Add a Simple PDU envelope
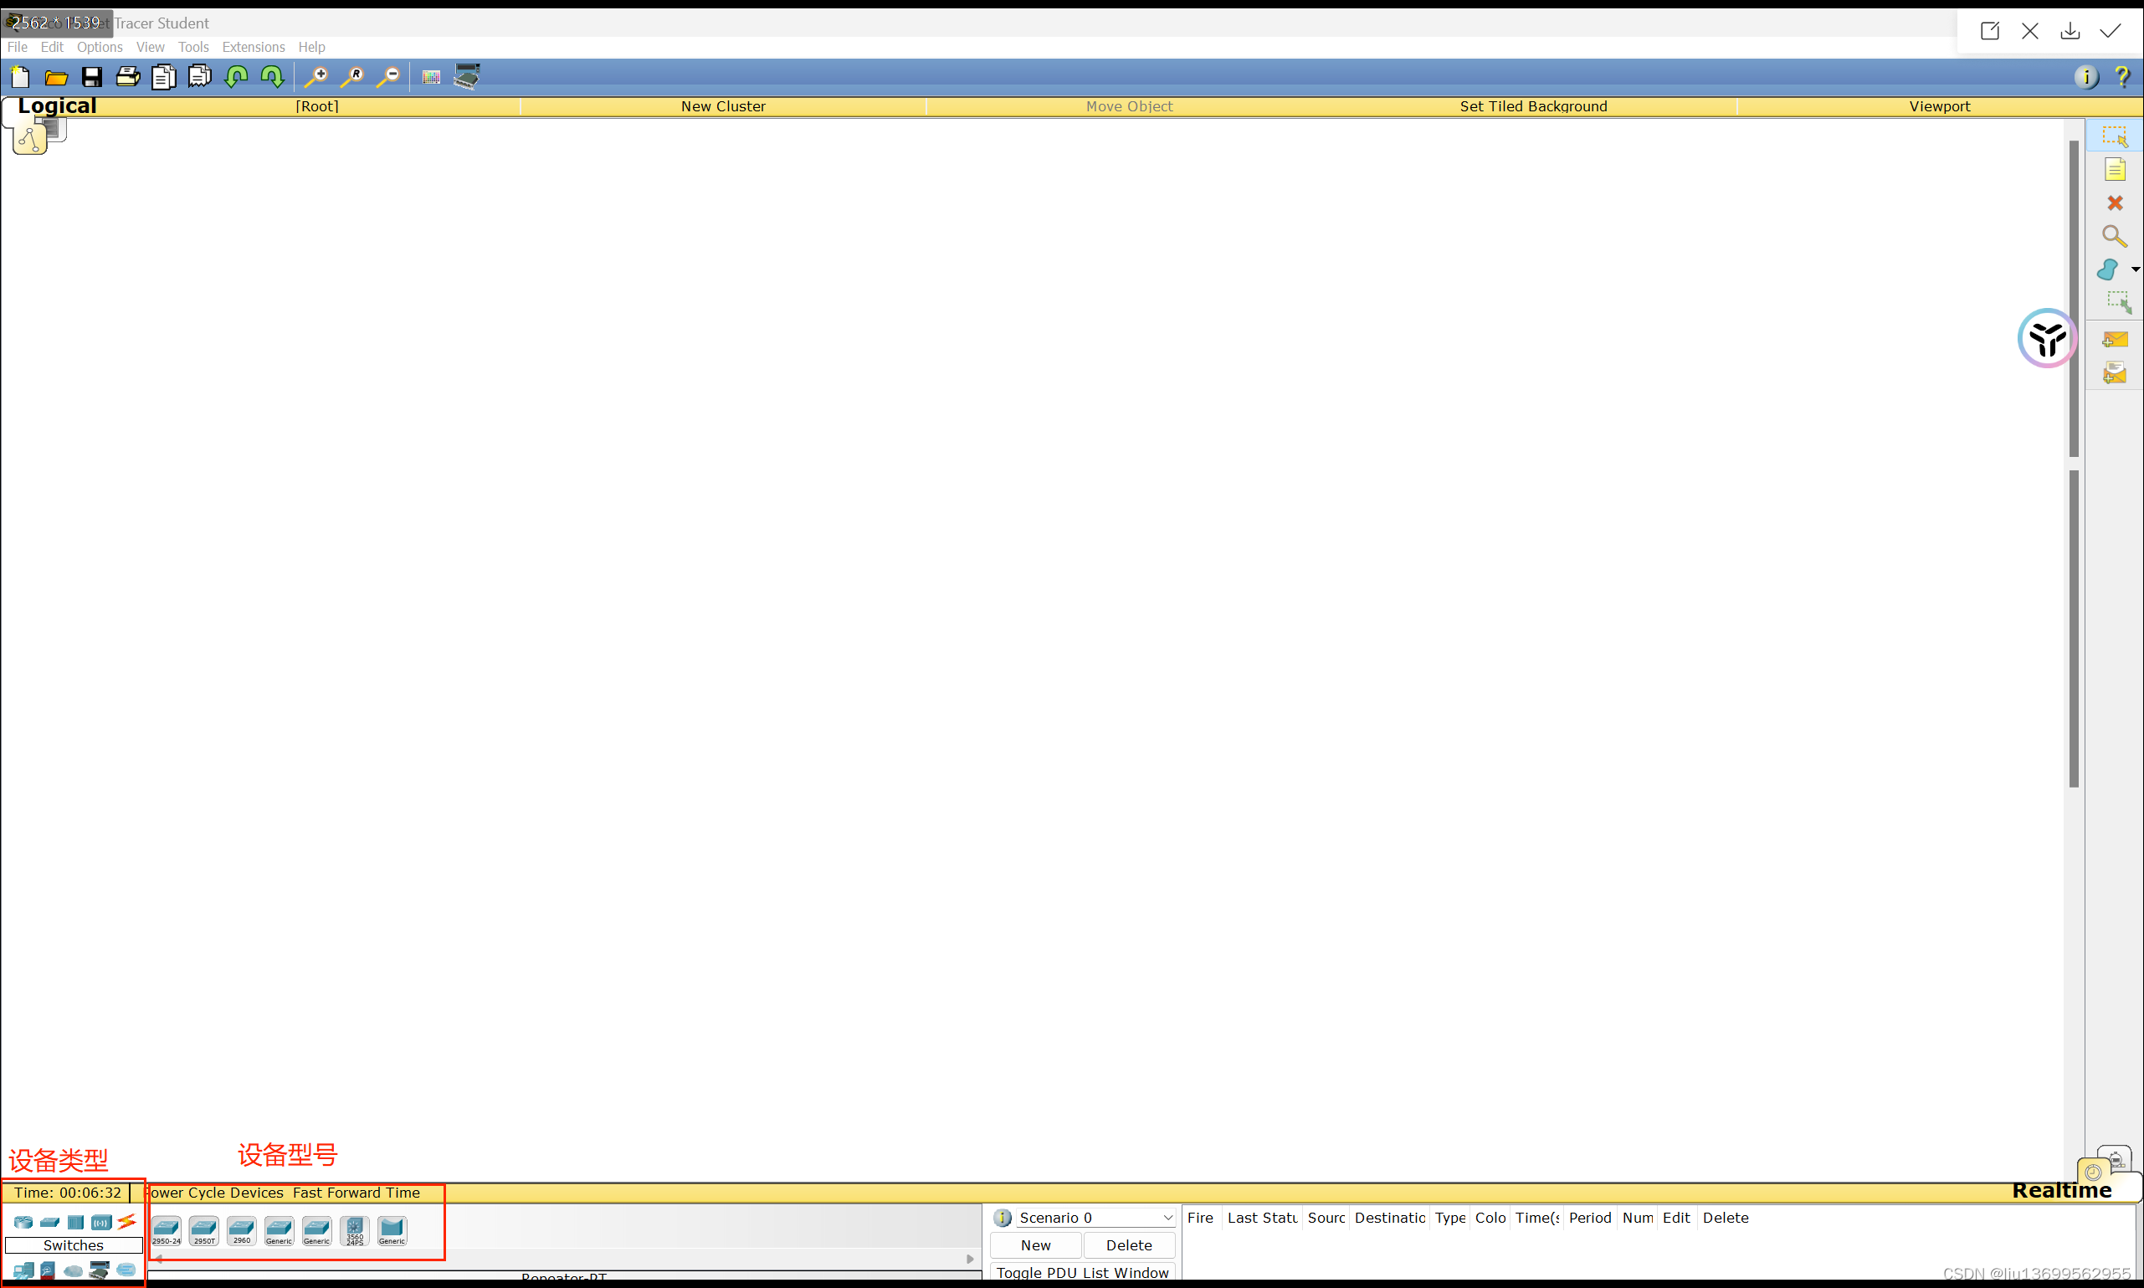2144x1288 pixels. point(2115,339)
